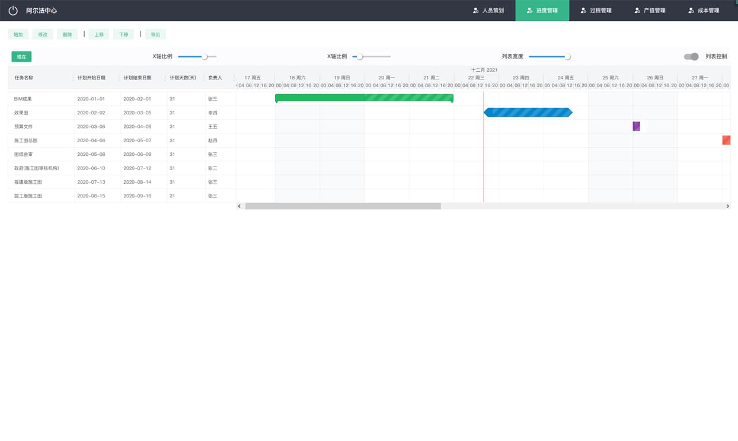The image size is (738, 441).
Task: Jump to now with the green 现在 button
Action: coord(21,57)
